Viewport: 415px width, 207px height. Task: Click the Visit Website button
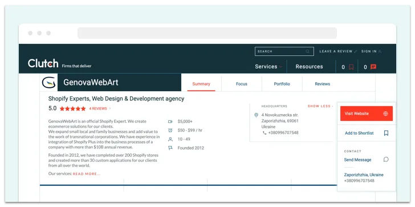367,113
